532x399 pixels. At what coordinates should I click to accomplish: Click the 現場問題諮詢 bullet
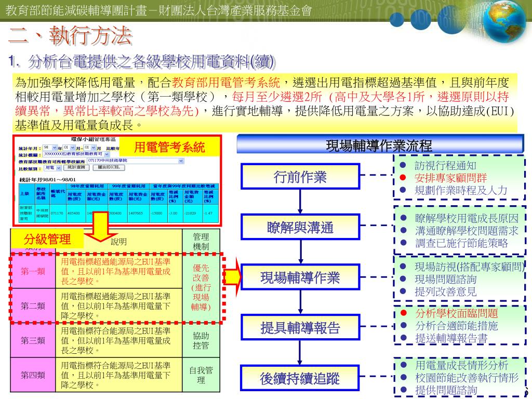point(445,279)
